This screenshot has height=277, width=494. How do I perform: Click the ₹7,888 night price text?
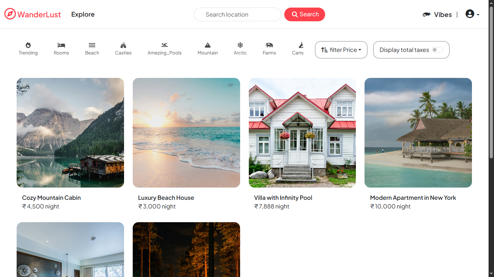pos(272,206)
